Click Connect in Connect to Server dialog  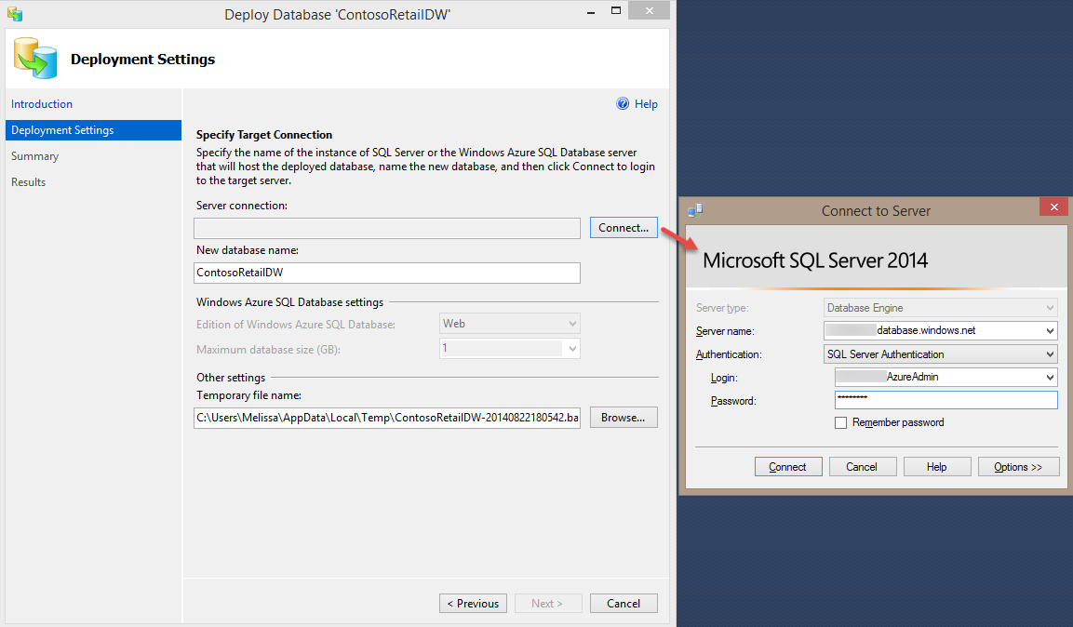pyautogui.click(x=788, y=466)
